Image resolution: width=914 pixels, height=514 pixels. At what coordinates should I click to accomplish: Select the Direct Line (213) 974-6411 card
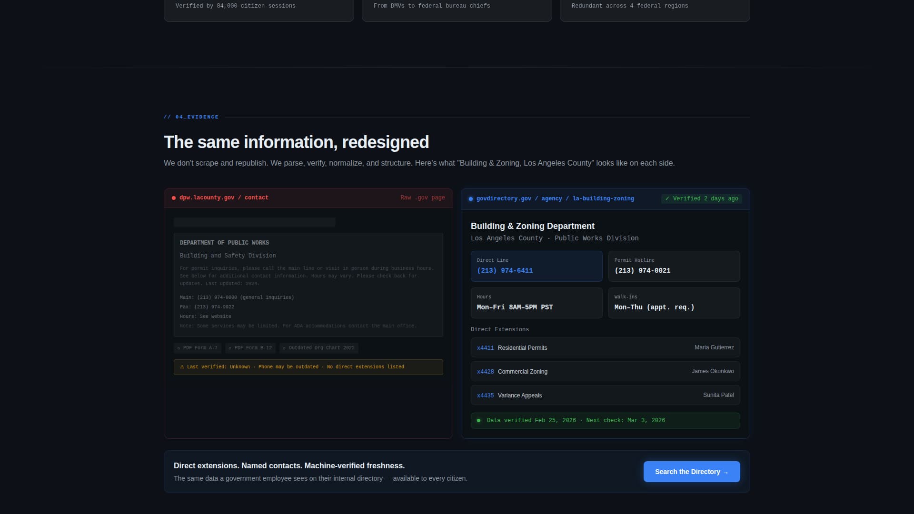coord(536,266)
